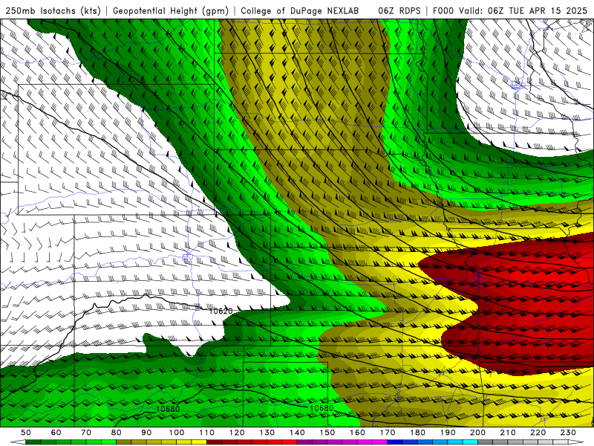Click the 110 knot colorbar label
This screenshot has height=446, width=594.
tap(207, 433)
